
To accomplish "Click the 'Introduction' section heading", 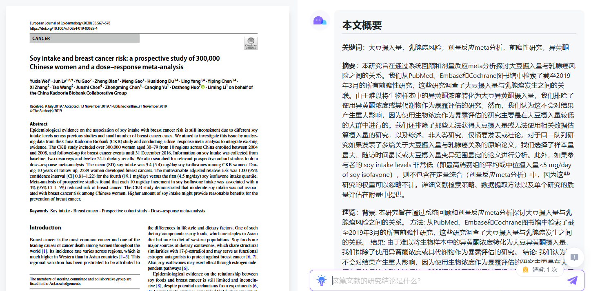I will [45, 227].
